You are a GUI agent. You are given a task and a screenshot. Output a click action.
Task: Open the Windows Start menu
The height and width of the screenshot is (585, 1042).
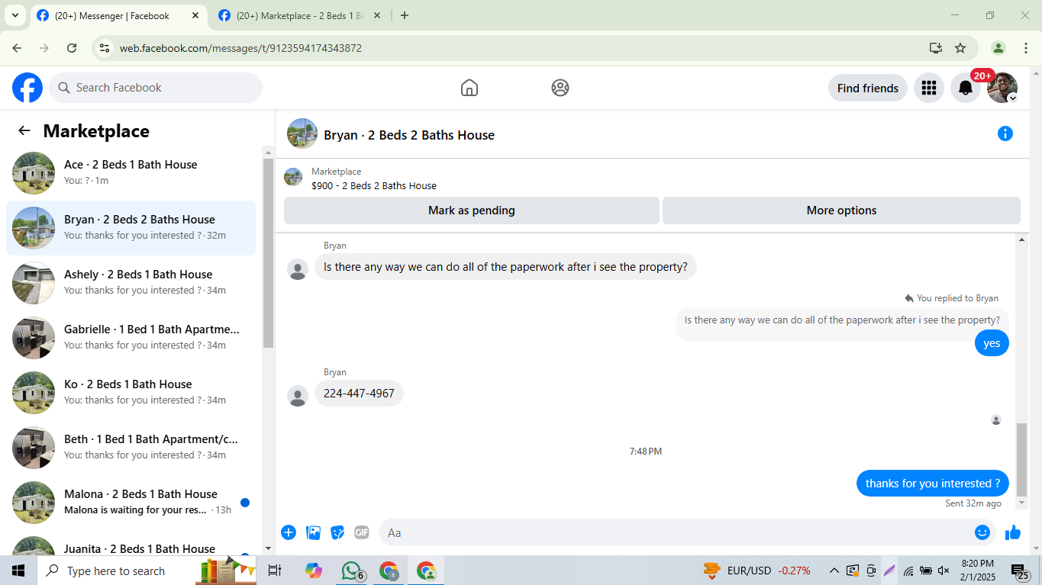(18, 571)
